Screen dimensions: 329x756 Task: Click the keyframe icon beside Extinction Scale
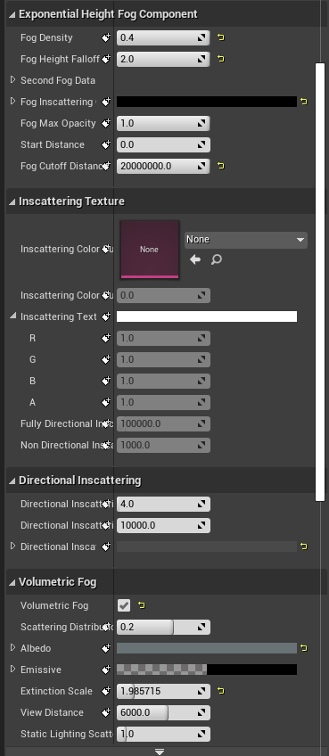click(106, 692)
